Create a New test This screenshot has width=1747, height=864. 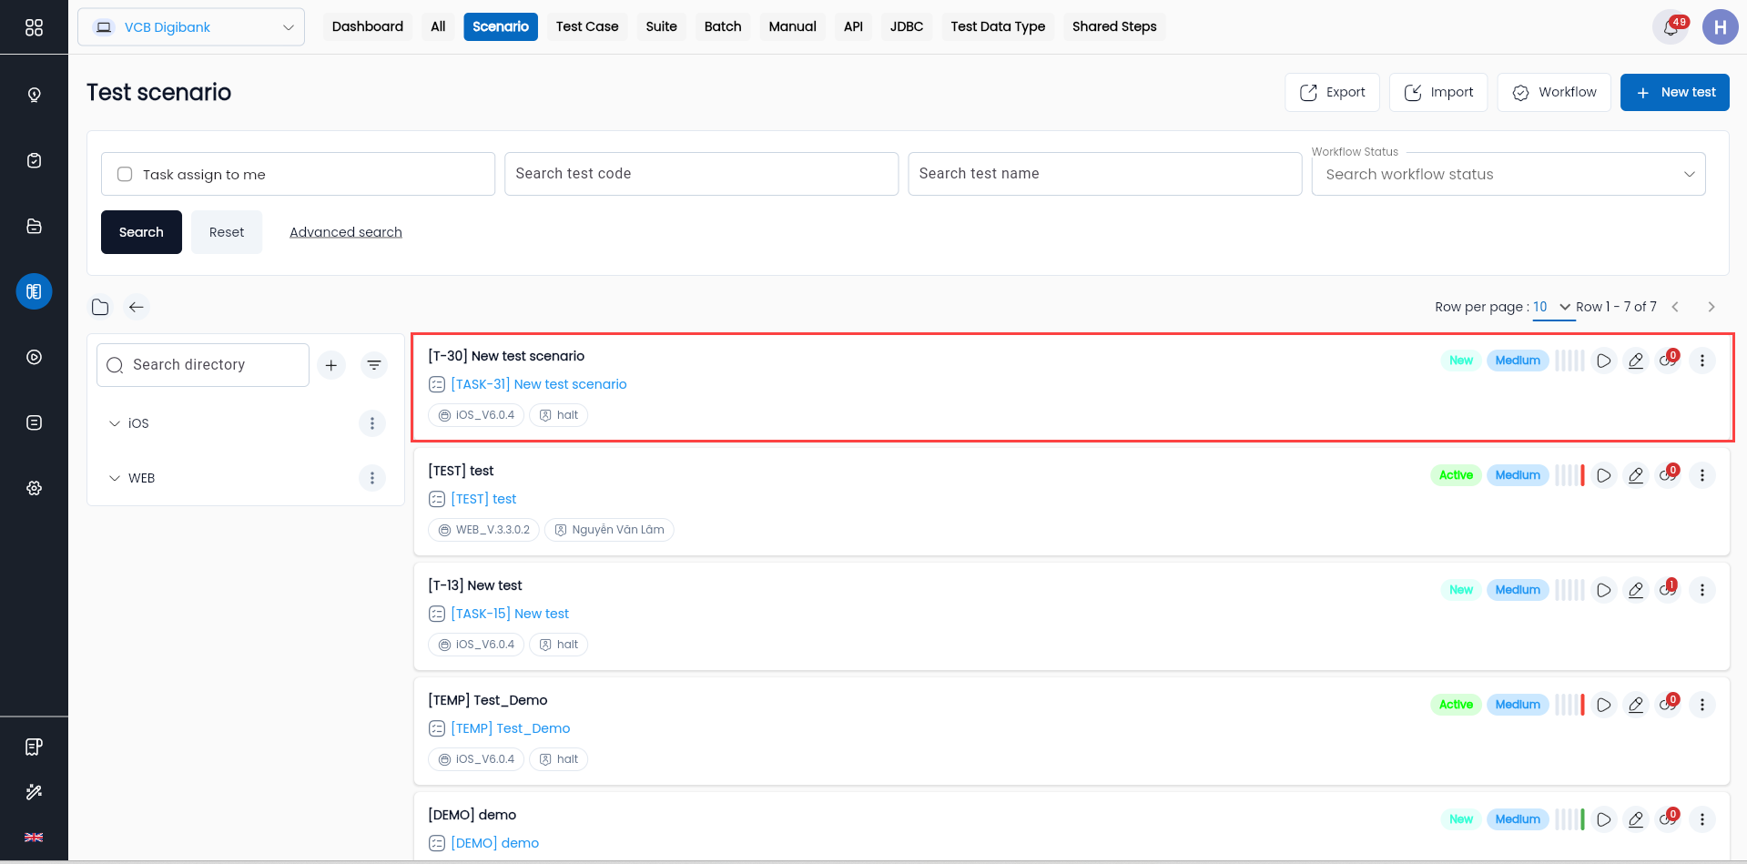pos(1674,92)
